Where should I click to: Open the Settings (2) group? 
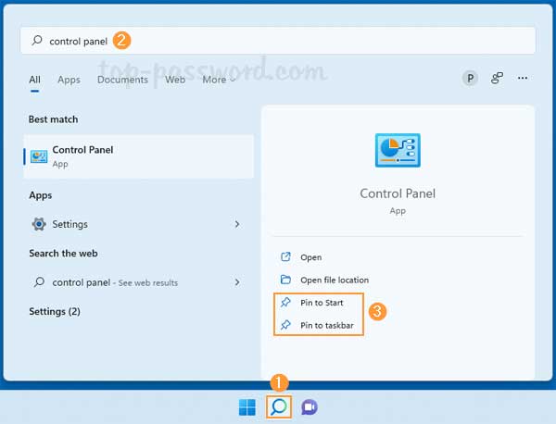coord(55,311)
